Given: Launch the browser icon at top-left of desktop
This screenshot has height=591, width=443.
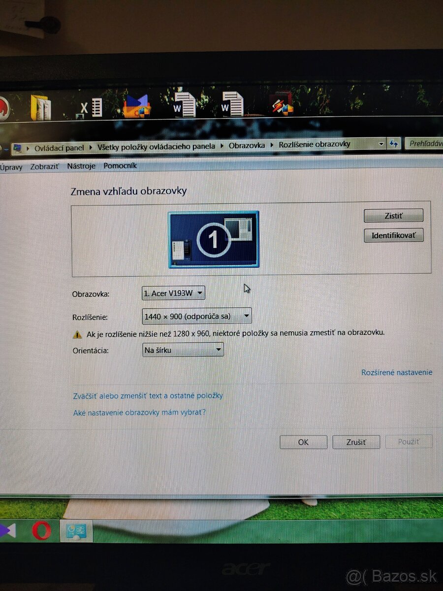Looking at the screenshot, I should [5, 105].
